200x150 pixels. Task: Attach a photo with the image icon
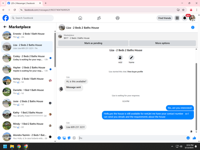[64, 138]
